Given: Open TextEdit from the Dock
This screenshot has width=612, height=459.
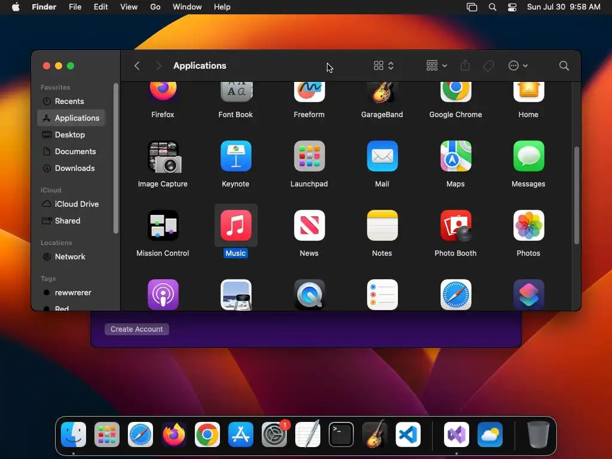Looking at the screenshot, I should tap(308, 434).
